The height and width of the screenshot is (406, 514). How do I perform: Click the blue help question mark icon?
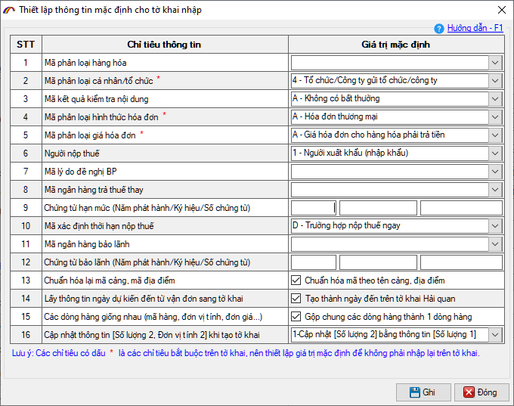click(439, 28)
